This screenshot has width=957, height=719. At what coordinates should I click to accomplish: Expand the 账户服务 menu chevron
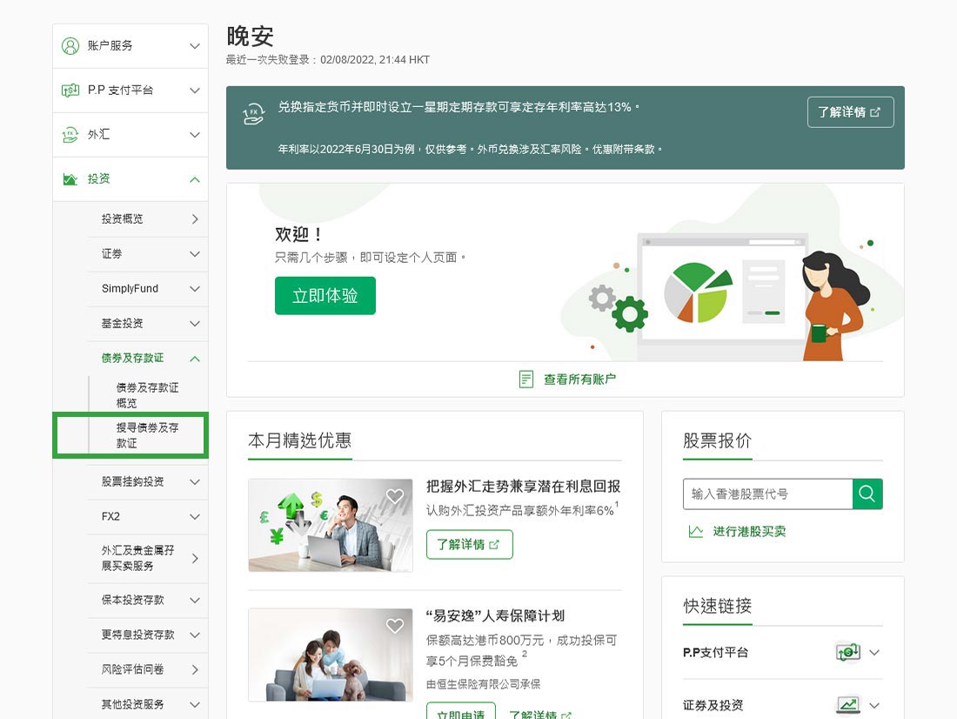pyautogui.click(x=195, y=46)
